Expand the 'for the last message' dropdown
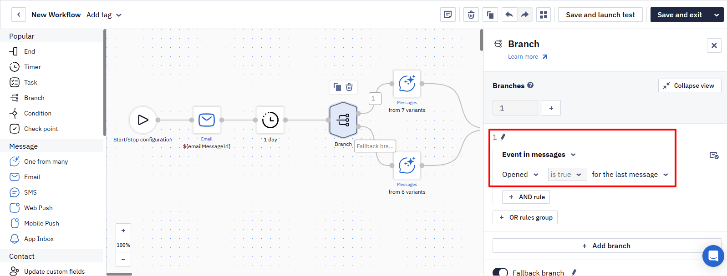This screenshot has width=727, height=276. pos(630,175)
